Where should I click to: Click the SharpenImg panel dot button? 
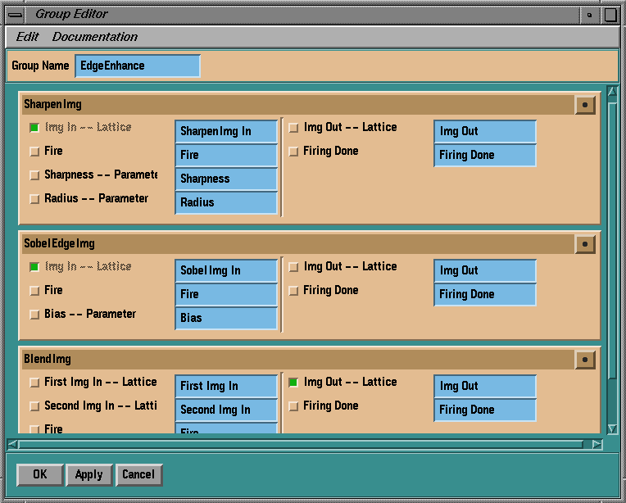(584, 105)
